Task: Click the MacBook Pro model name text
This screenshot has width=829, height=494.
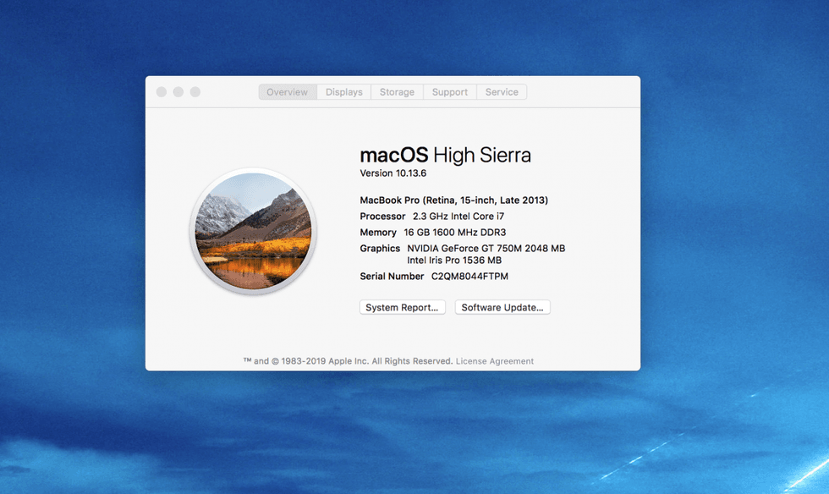Action: click(453, 200)
